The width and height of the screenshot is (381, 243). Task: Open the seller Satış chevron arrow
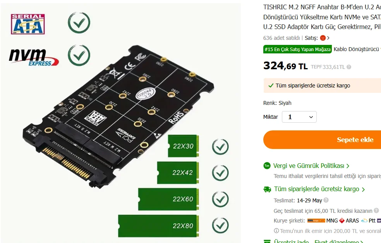tap(328, 38)
